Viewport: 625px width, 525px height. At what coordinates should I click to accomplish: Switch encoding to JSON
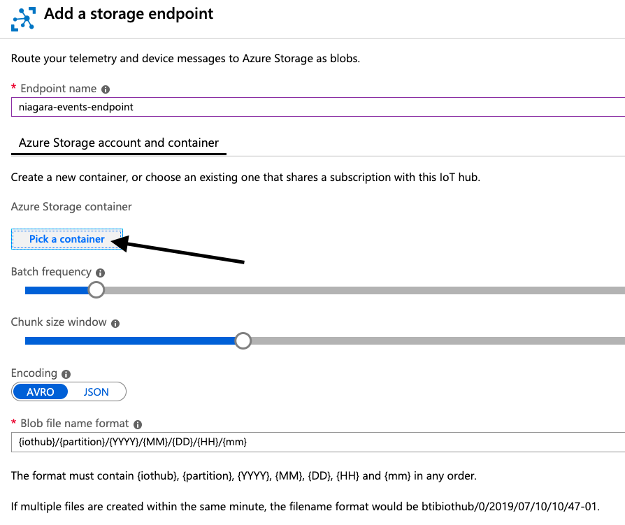tap(96, 391)
